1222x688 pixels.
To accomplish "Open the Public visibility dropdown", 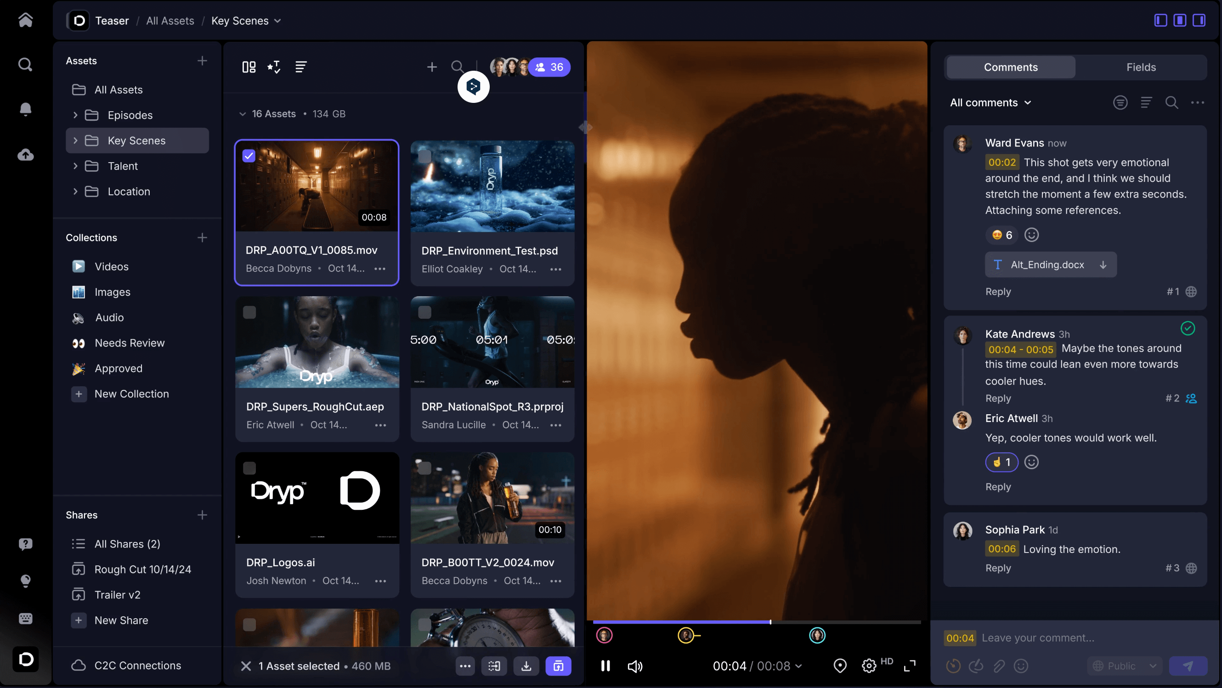I will (1124, 665).
